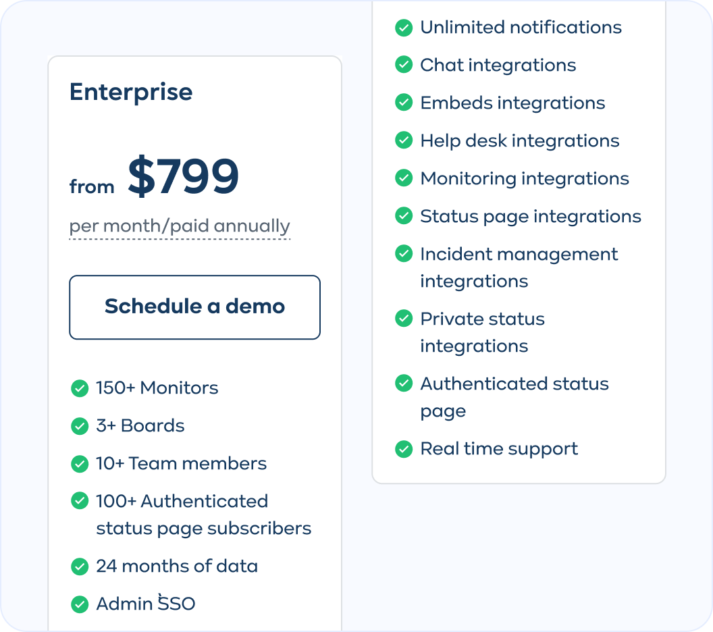Click the checkmark beside 3+ Boards
The height and width of the screenshot is (632, 713).
[x=80, y=426]
